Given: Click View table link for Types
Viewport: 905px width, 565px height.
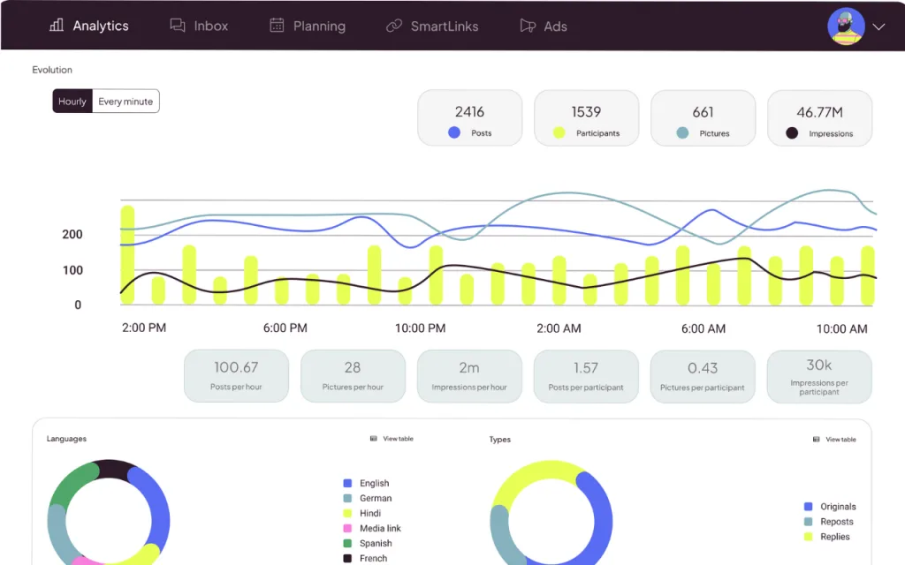Looking at the screenshot, I should click(840, 439).
